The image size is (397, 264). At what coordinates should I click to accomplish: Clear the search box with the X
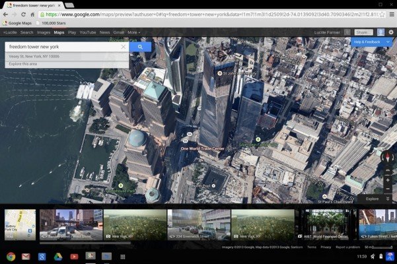[x=124, y=47]
